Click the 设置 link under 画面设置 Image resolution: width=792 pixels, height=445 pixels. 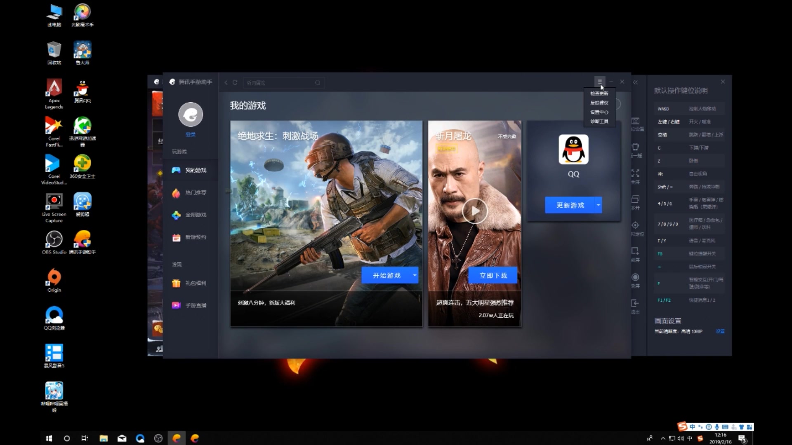pyautogui.click(x=720, y=331)
